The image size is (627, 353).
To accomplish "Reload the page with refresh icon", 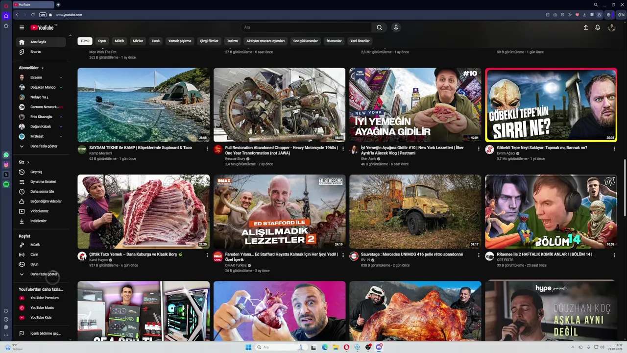I will click(x=32, y=15).
